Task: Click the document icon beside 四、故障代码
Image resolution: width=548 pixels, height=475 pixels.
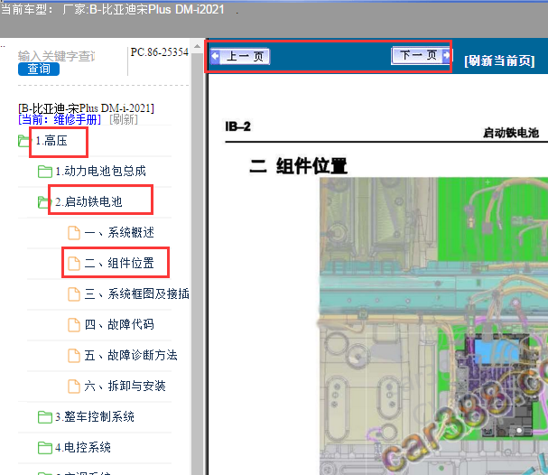Action: [74, 325]
